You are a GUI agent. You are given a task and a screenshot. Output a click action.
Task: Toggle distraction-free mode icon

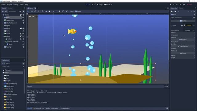pyautogui.click(x=167, y=8)
